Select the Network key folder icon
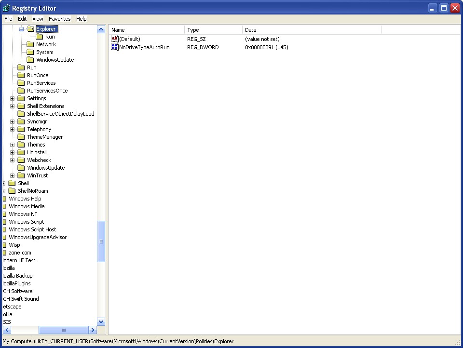Image resolution: width=463 pixels, height=348 pixels. click(30, 44)
